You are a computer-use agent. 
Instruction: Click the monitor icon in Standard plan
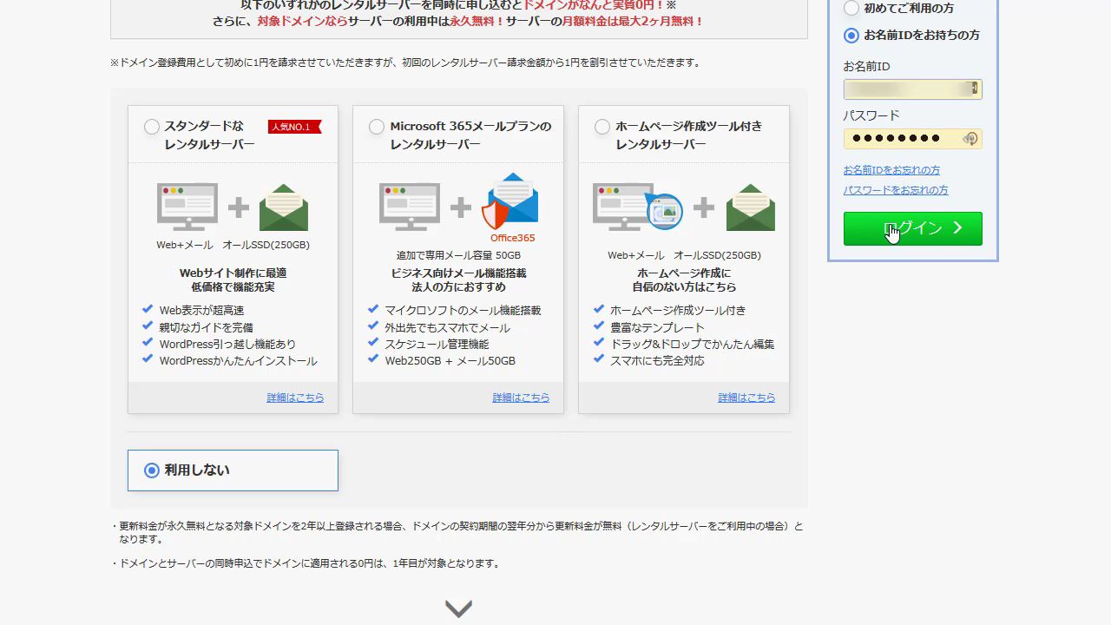pyautogui.click(x=187, y=207)
